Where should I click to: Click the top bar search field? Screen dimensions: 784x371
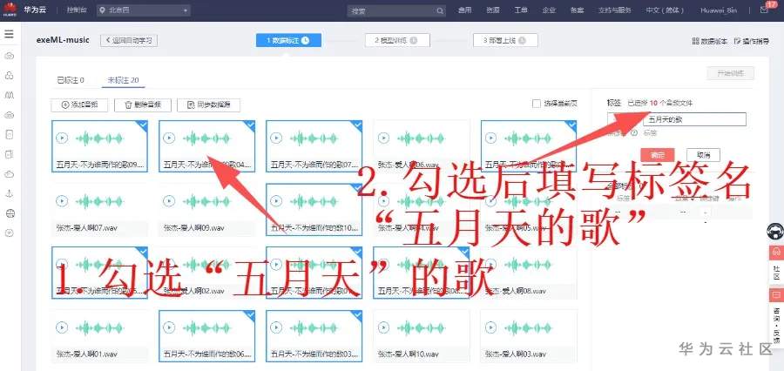[396, 11]
